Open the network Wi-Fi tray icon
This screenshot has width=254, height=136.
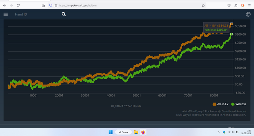229,132
